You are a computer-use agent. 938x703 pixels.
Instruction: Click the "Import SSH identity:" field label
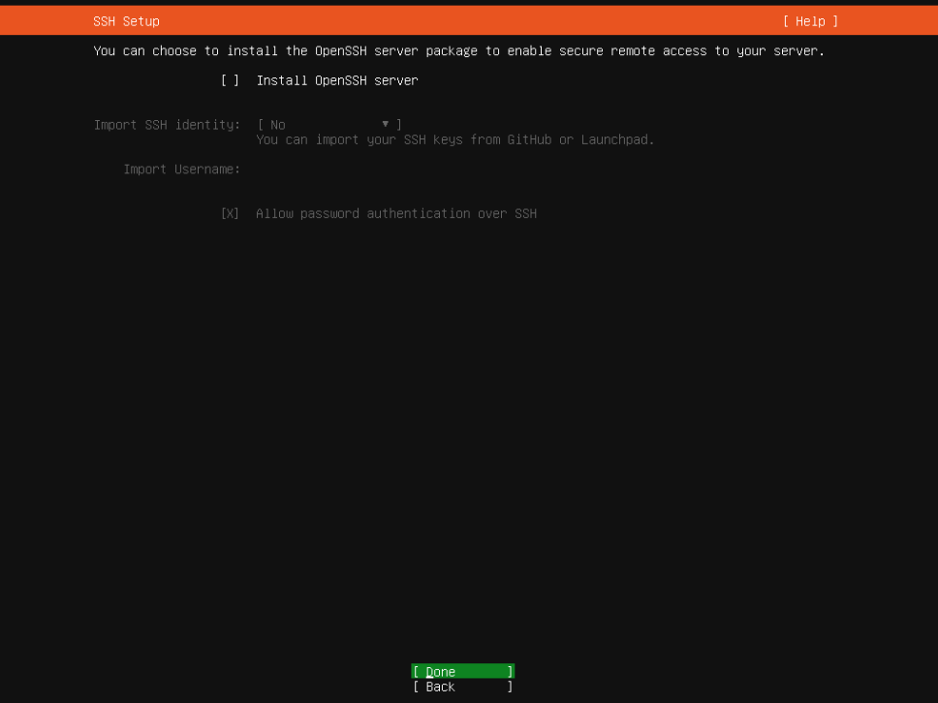pos(167,125)
